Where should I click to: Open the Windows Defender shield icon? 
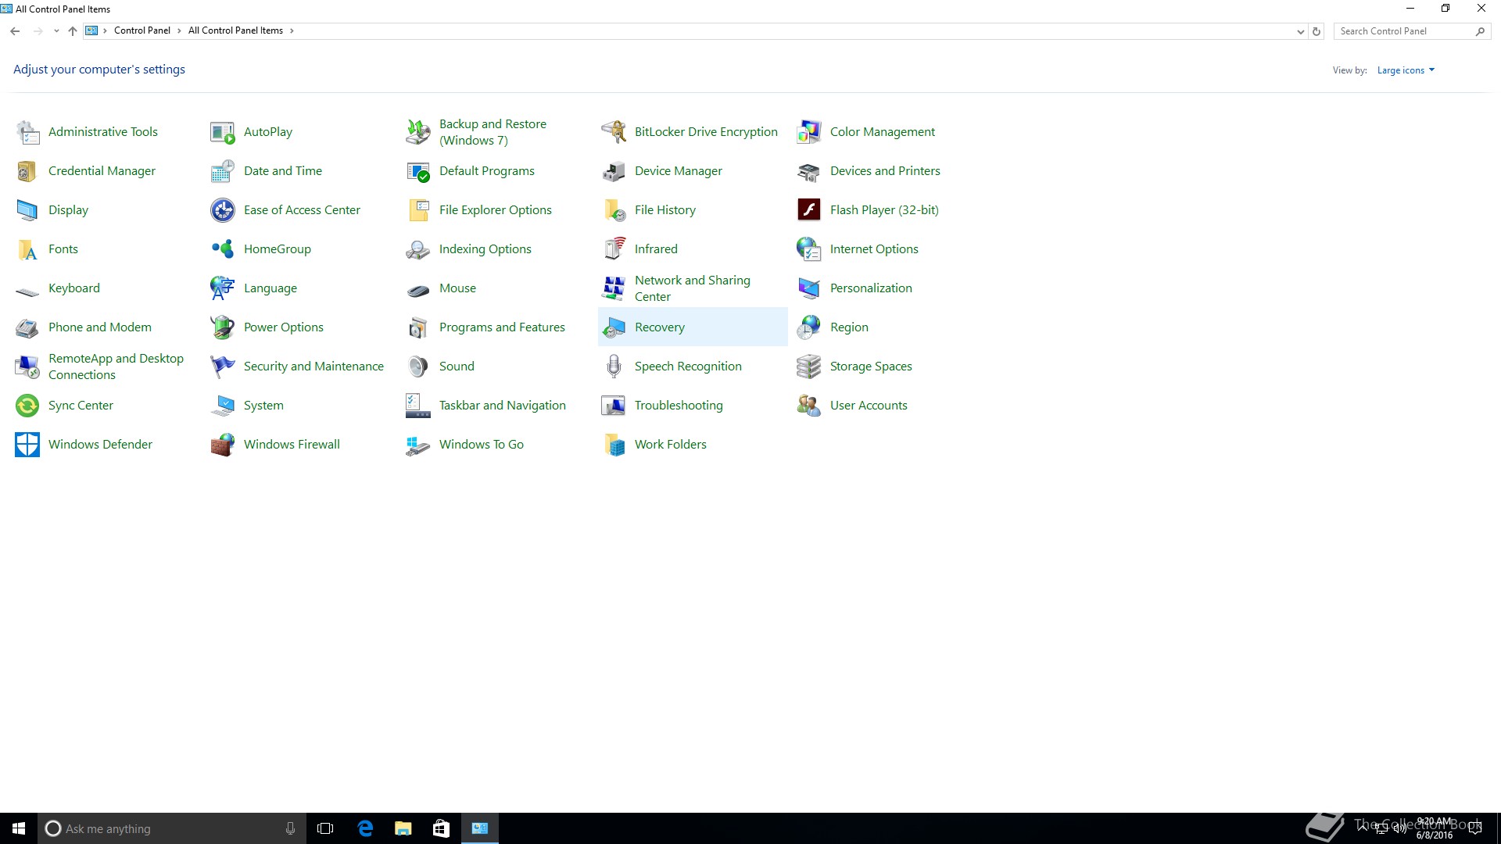click(x=27, y=445)
